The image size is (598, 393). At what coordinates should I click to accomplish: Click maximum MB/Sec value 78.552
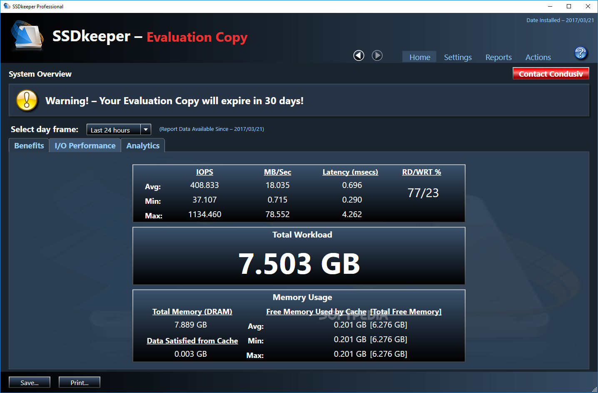(277, 214)
